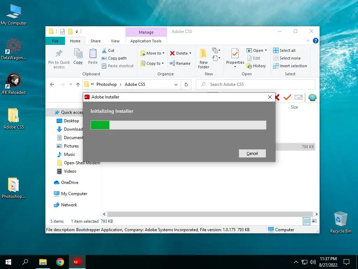Open the Application Tools tab
The height and width of the screenshot is (269, 358).
point(146,41)
